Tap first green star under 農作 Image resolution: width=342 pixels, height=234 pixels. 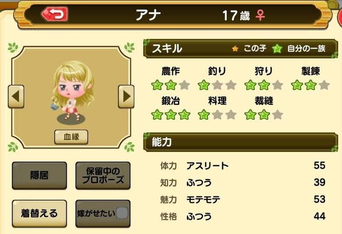coord(157,85)
